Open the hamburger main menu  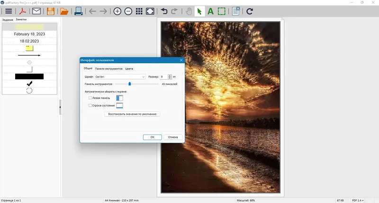pos(9,11)
